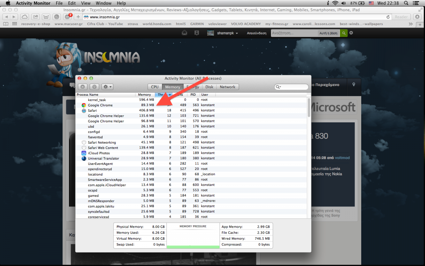Click Safari's iCloud Tabs button

[24, 17]
